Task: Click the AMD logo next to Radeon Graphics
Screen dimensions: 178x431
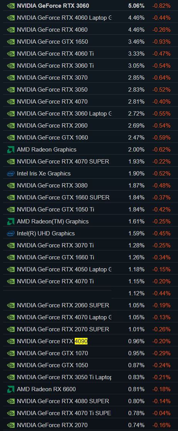Action: tap(11, 150)
